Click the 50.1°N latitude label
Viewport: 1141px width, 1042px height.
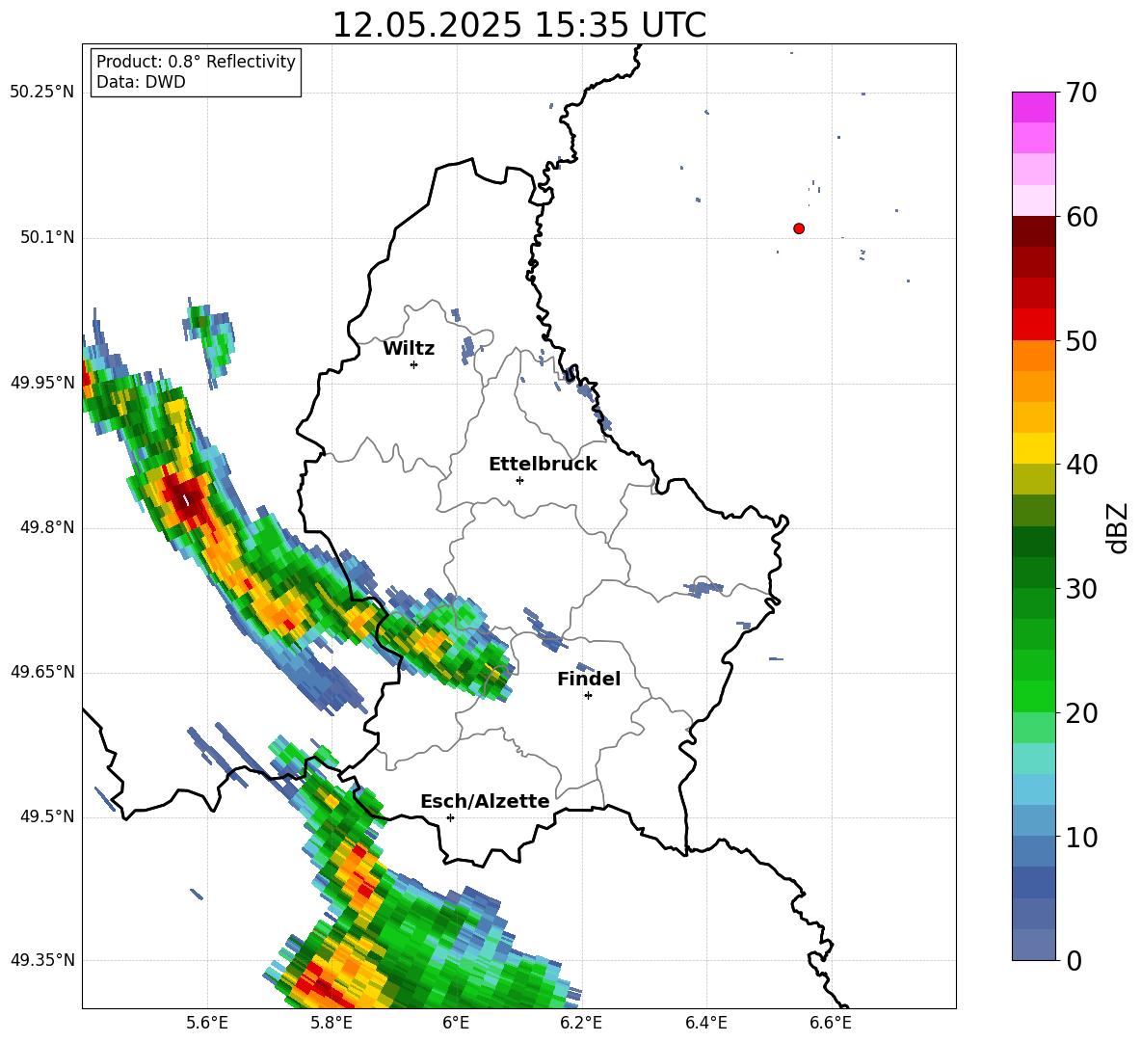point(47,238)
